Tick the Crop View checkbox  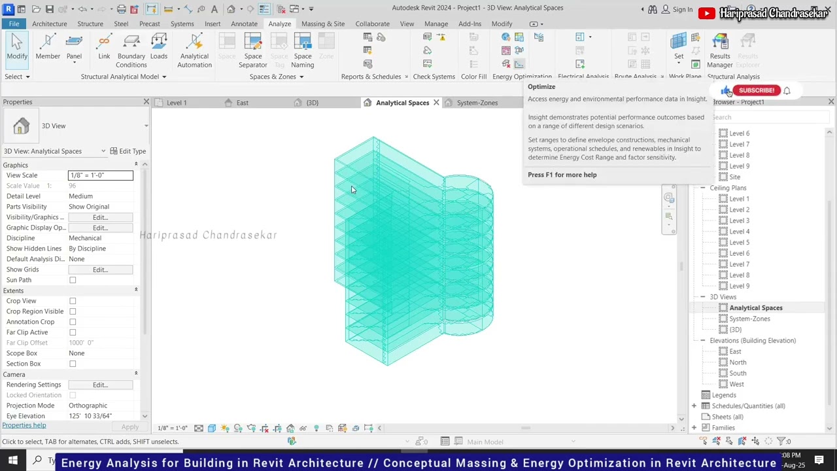pyautogui.click(x=73, y=301)
